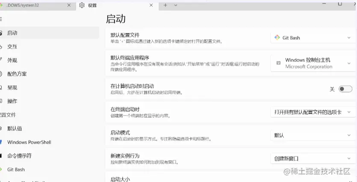Click the Microsoft Corporation subtitle text

[x=309, y=67]
